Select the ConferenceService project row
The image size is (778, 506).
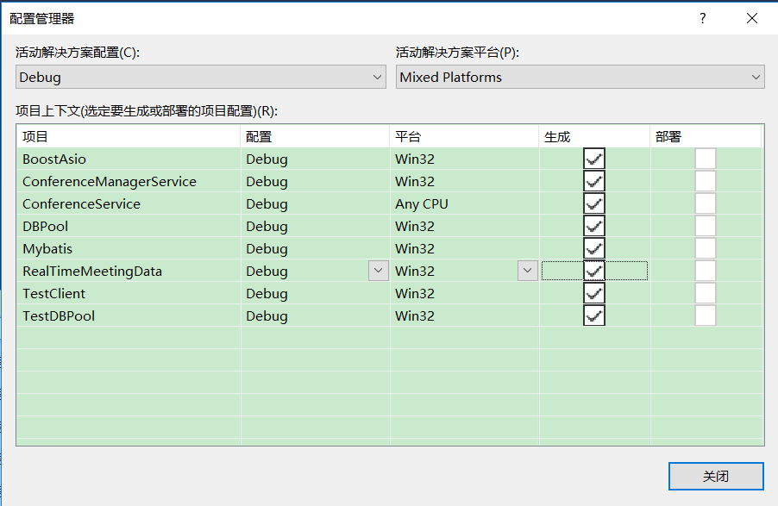(x=389, y=203)
